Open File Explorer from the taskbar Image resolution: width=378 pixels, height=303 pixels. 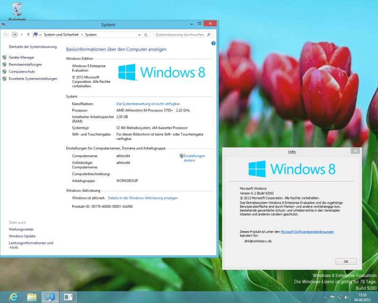tap(32, 297)
